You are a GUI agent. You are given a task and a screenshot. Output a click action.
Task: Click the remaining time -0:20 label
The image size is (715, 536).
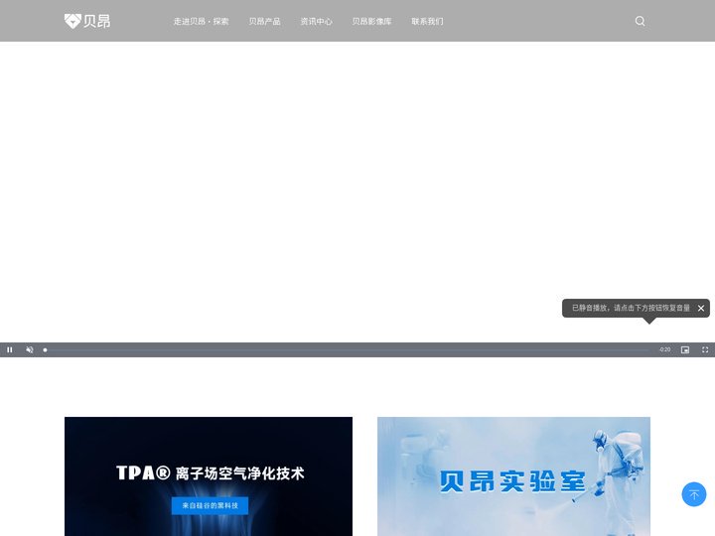click(x=664, y=350)
